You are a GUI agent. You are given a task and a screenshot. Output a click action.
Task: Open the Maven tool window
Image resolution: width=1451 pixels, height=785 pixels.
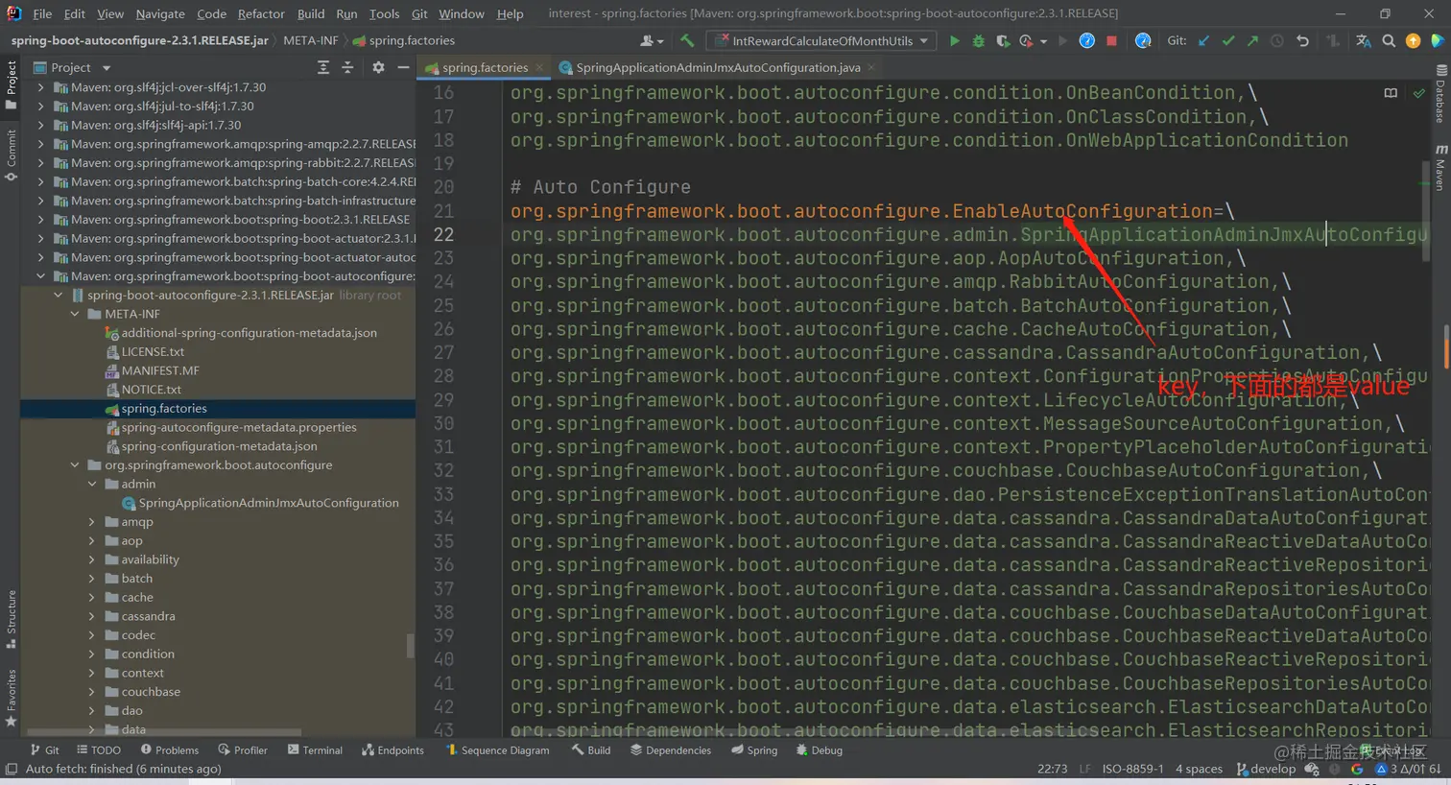click(x=1440, y=168)
